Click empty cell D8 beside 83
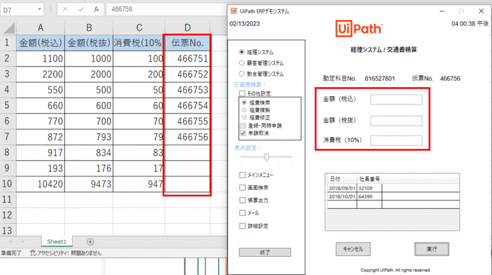The image size is (492, 275). (x=187, y=153)
